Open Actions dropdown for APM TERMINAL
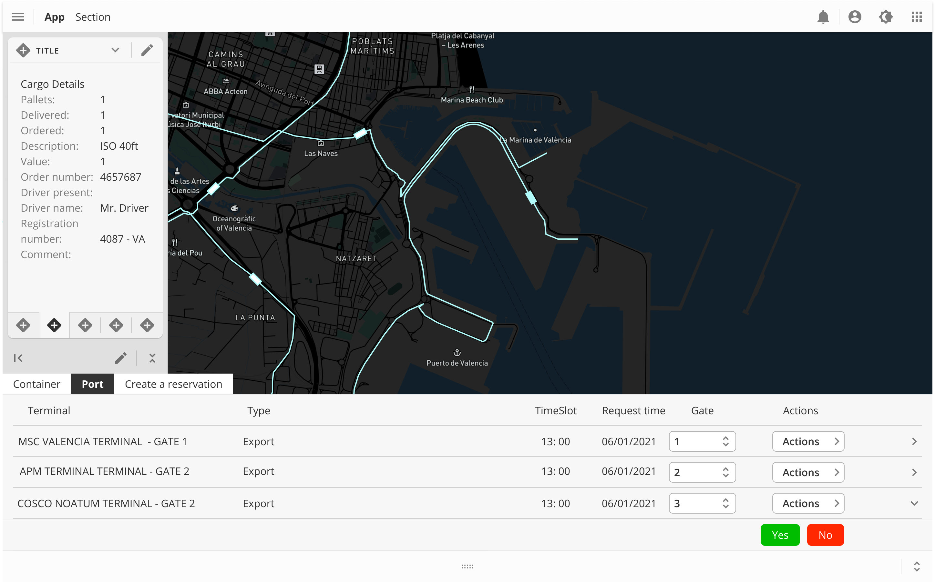The height and width of the screenshot is (582, 935). pos(808,472)
